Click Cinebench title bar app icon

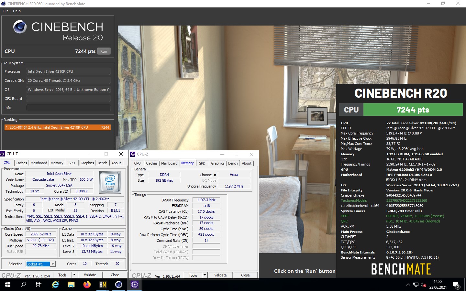point(3,4)
